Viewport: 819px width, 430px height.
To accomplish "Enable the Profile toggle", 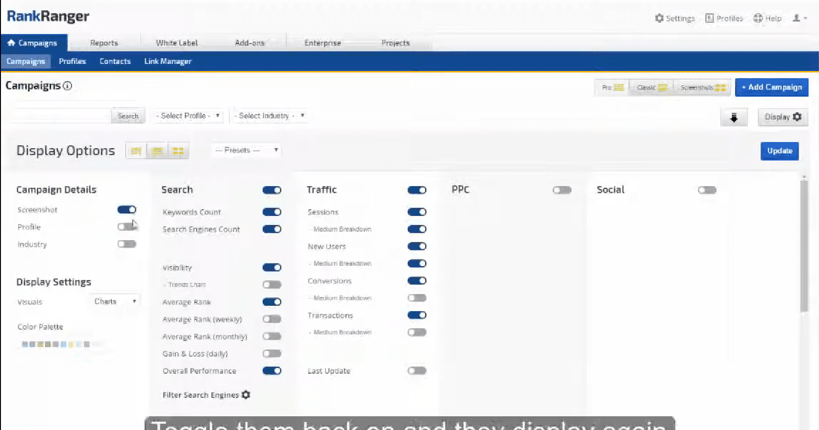I will (127, 227).
